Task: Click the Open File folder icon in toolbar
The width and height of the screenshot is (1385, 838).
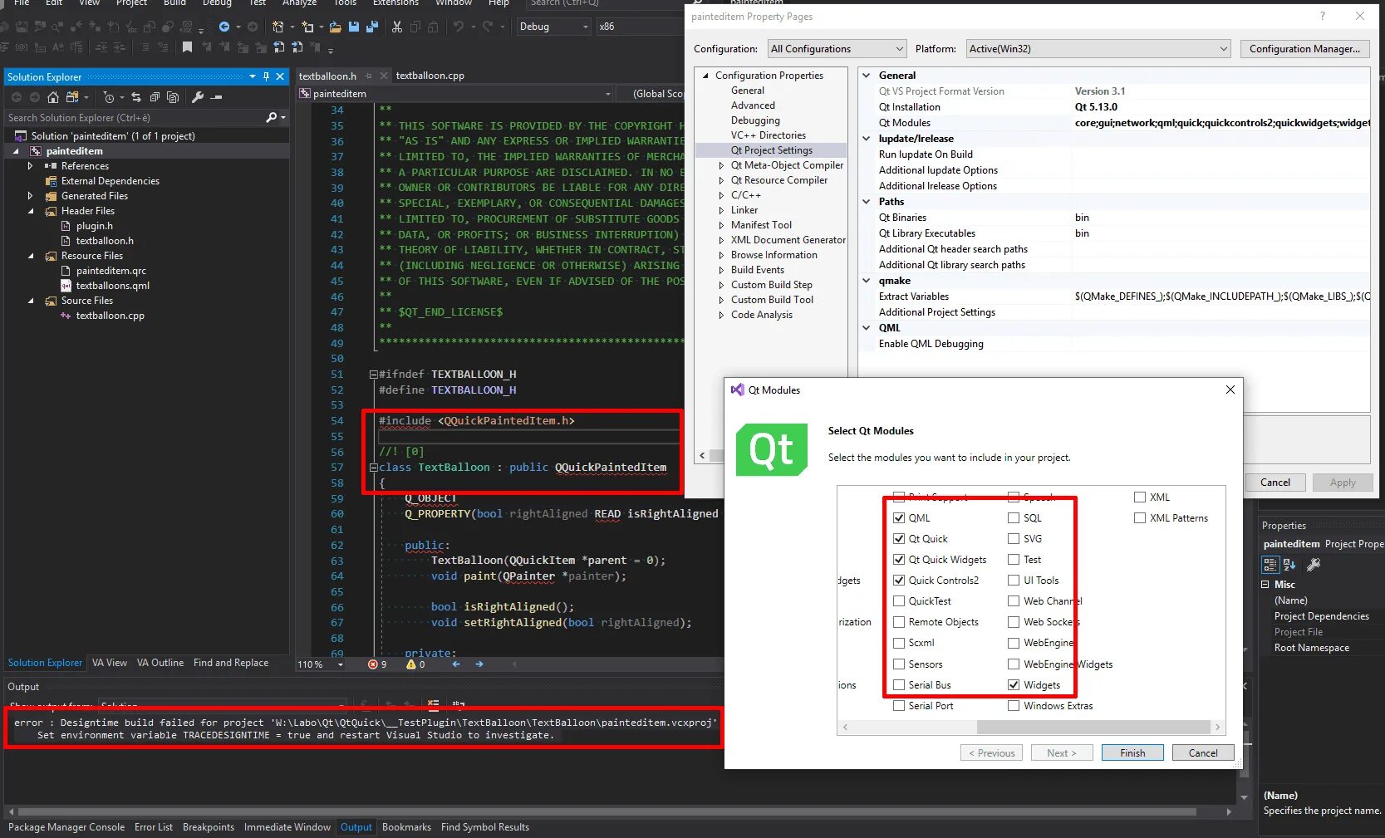Action: click(335, 27)
